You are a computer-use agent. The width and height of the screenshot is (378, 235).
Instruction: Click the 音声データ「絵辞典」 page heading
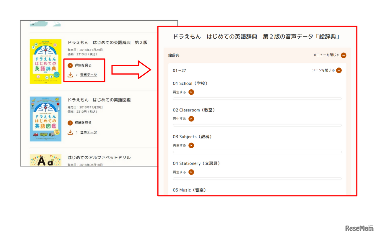pyautogui.click(x=257, y=37)
